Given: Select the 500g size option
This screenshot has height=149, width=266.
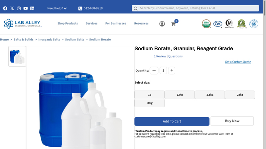Looking at the screenshot, I should [149, 103].
